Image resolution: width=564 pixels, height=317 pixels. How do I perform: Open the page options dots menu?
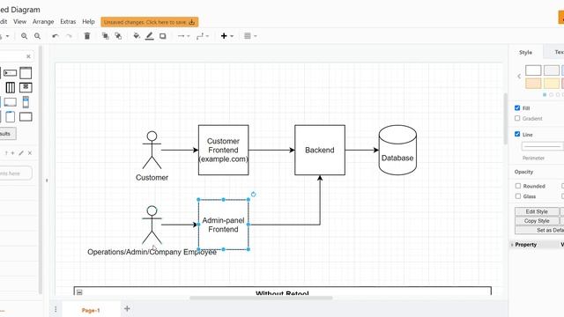tap(56, 309)
